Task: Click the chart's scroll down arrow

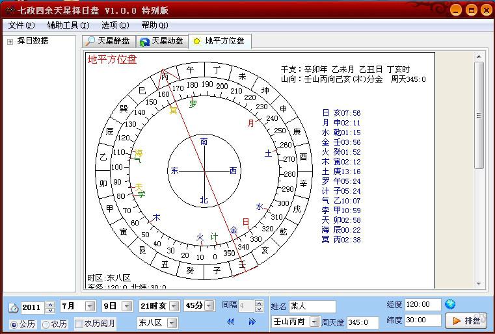Action: [479, 284]
